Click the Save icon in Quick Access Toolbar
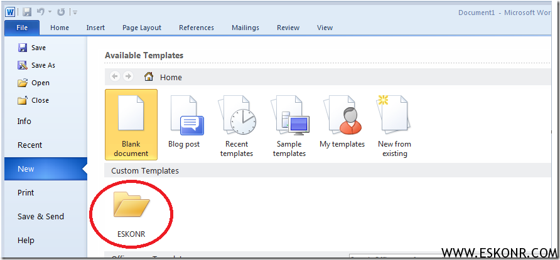The width and height of the screenshot is (560, 260). (x=28, y=11)
